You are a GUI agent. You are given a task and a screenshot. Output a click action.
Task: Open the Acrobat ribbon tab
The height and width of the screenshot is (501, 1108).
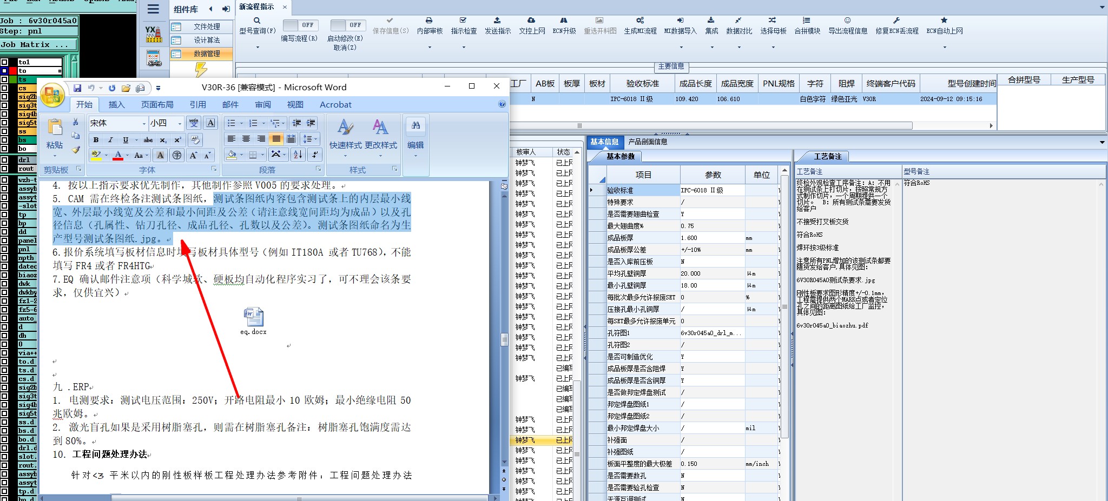[x=335, y=104]
